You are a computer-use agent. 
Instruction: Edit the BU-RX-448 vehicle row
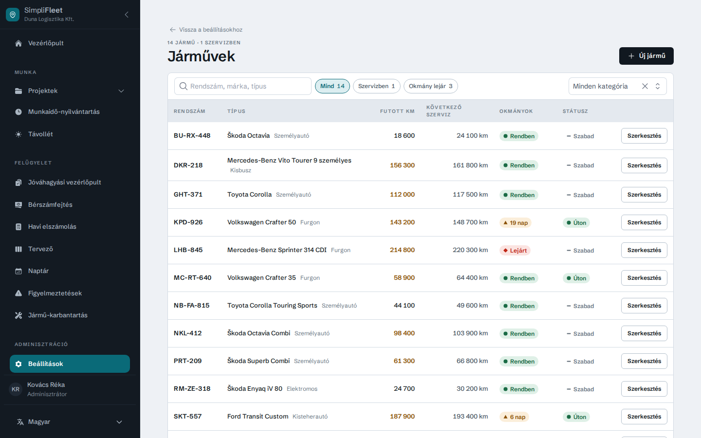[x=644, y=136]
